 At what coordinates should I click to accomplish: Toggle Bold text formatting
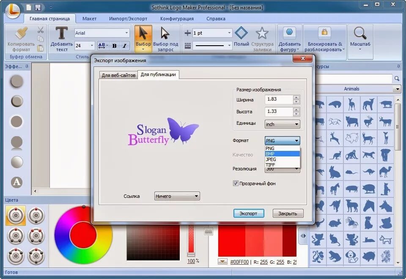pyautogui.click(x=114, y=46)
